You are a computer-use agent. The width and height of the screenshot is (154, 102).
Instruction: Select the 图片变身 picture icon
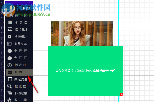click(10, 29)
